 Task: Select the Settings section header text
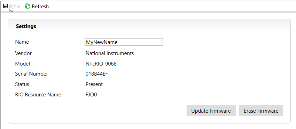(26, 26)
